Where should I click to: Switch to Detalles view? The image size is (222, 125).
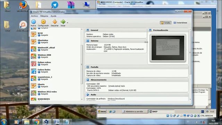pos(166,23)
